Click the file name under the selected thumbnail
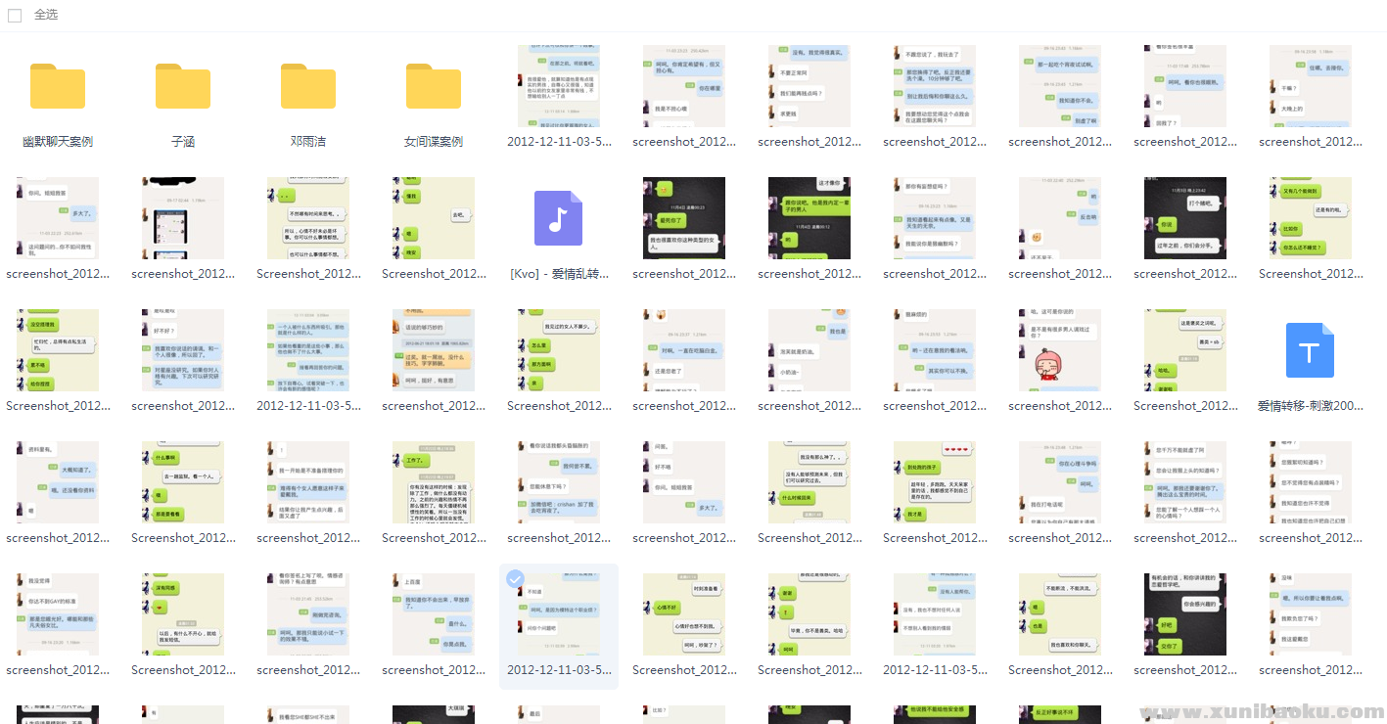 click(559, 670)
